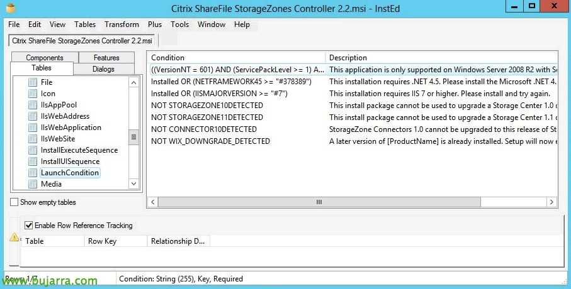The image size is (571, 289).
Task: Click the horizontal scrollbar thumb in conditions grid
Action: [319, 202]
